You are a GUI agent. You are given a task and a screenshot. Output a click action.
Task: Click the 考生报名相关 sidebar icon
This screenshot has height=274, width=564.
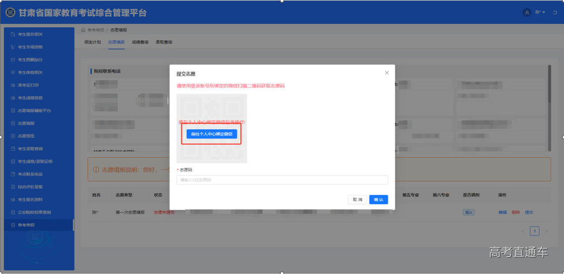pos(13,35)
